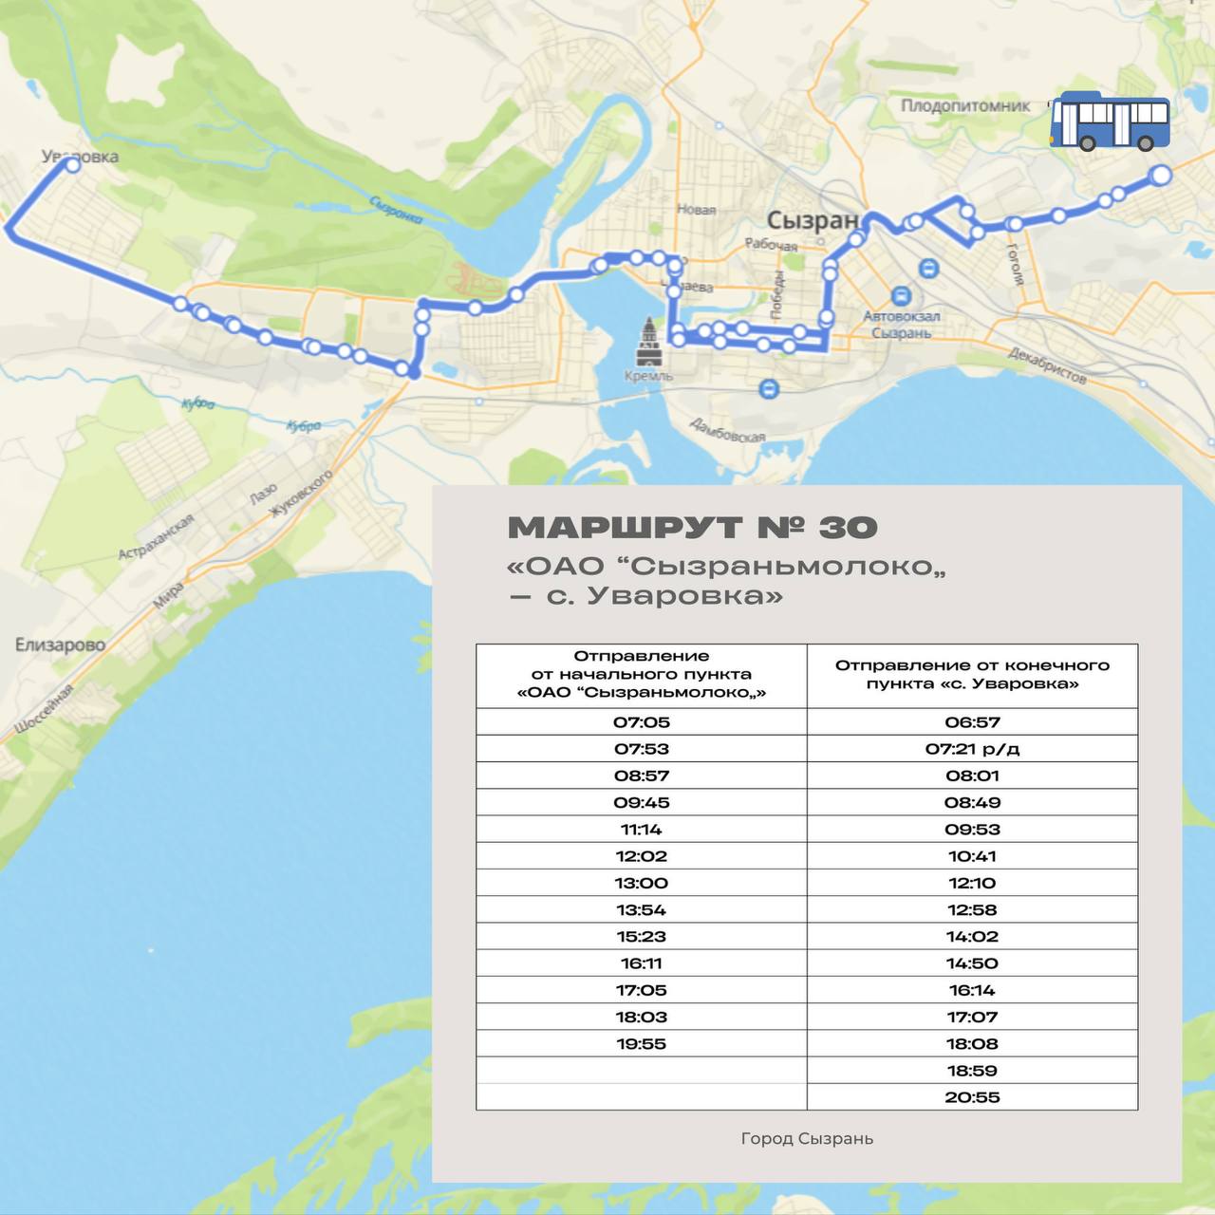1215x1215 pixels.
Task: Click the bus stop icon above Дамбовская street
Action: coord(768,388)
